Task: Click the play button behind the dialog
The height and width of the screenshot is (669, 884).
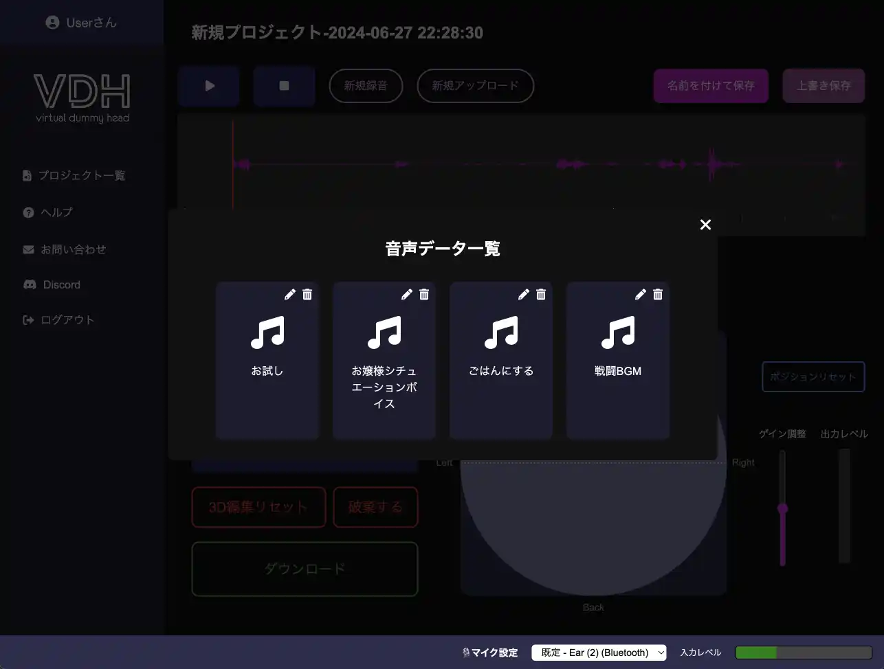Action: pos(209,86)
